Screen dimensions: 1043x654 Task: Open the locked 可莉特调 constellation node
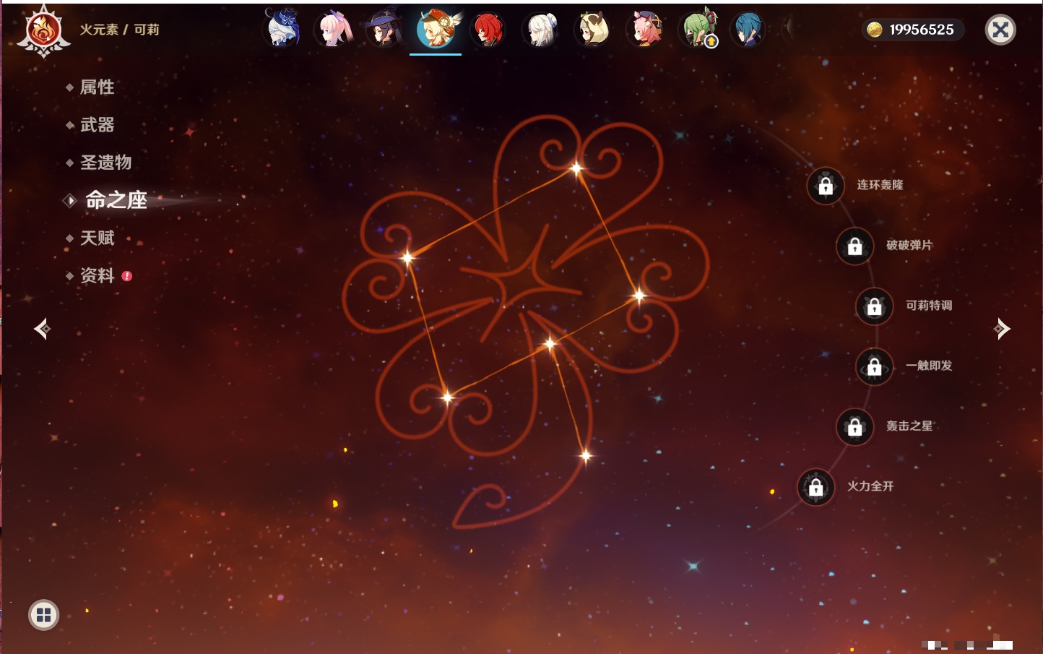coord(875,306)
